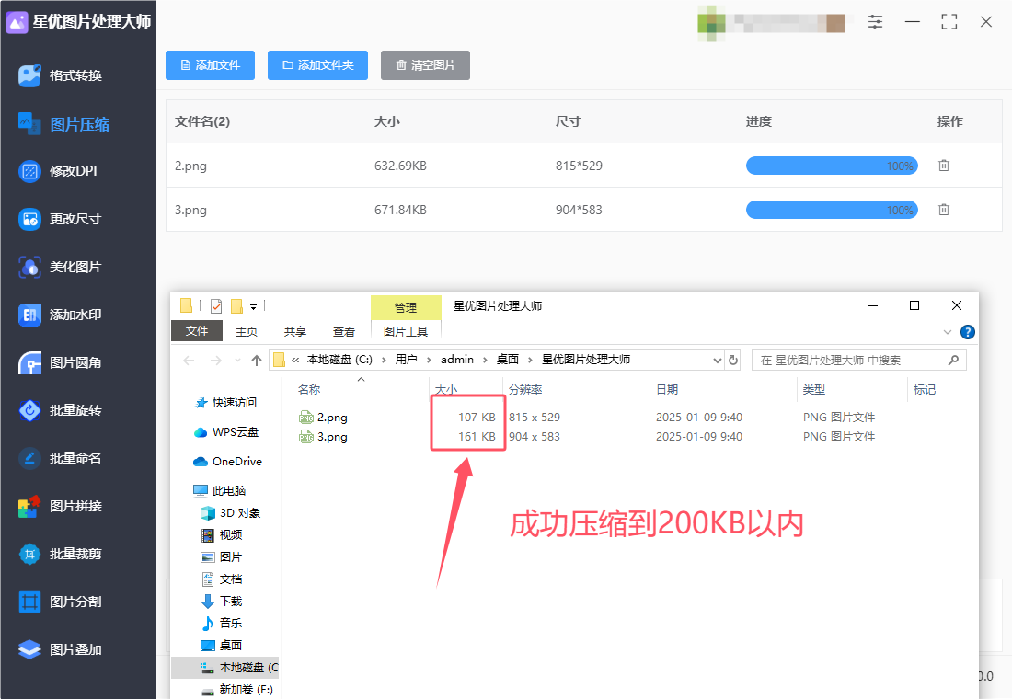Select 图片压缩 sidebar item
Viewport: 1012px width, 699px height.
63,123
